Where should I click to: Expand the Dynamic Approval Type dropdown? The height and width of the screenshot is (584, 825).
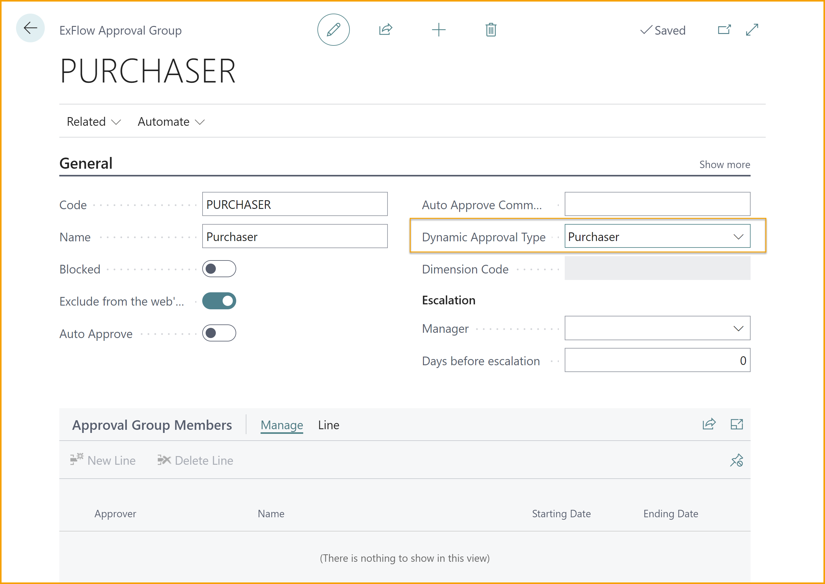click(738, 236)
